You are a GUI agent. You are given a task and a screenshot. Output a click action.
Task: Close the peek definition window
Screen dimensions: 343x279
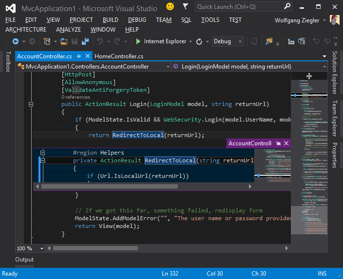pyautogui.click(x=286, y=143)
